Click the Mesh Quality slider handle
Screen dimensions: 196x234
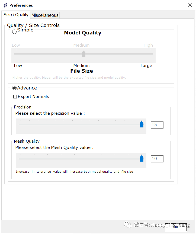point(142,159)
